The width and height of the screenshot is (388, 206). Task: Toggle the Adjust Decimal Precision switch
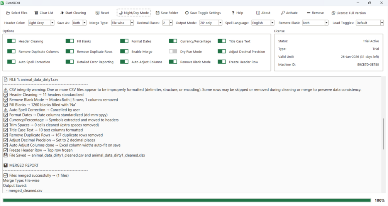(222, 51)
